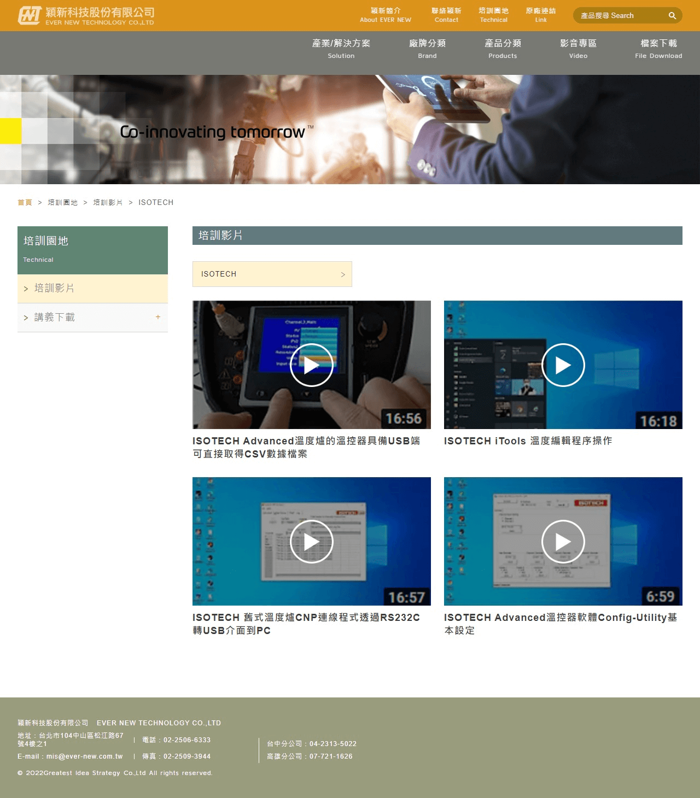Screen dimensions: 700x798
Task: Go to 原廠連結 Link page
Action: tap(541, 15)
